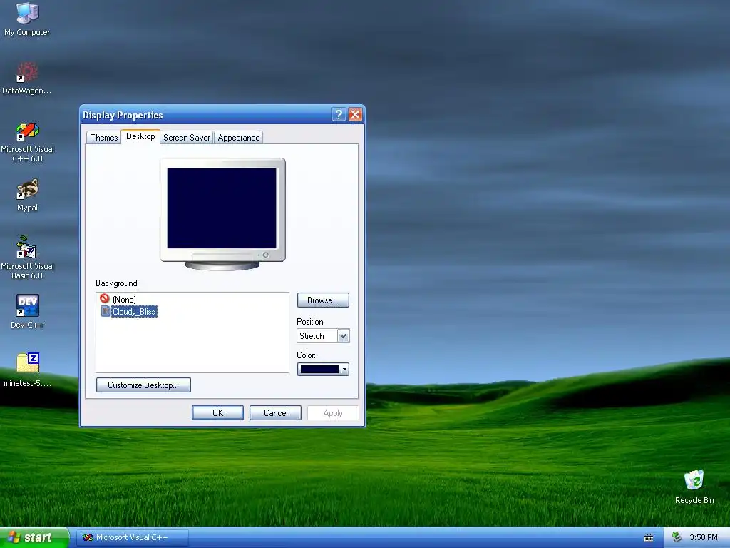This screenshot has width=730, height=548.
Task: Click the Browse... button
Action: coord(323,300)
